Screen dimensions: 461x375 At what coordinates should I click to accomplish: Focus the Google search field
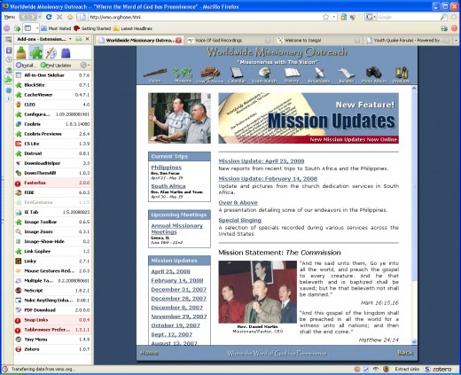(409, 17)
